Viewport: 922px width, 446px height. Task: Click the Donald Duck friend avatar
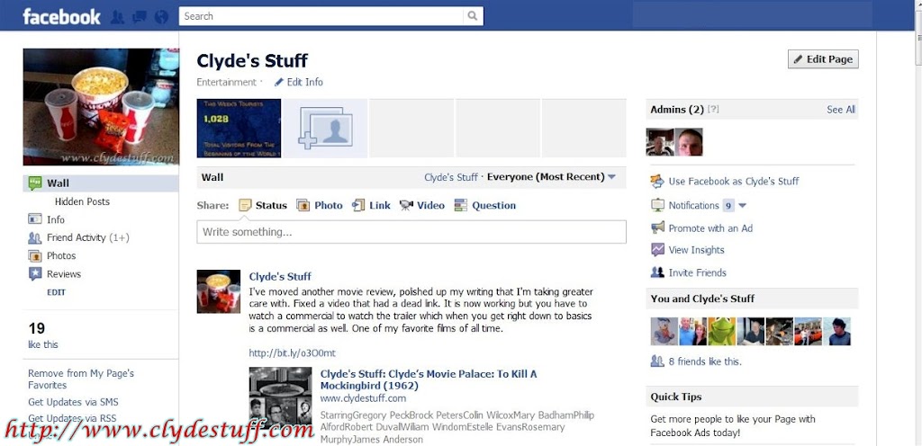point(664,332)
